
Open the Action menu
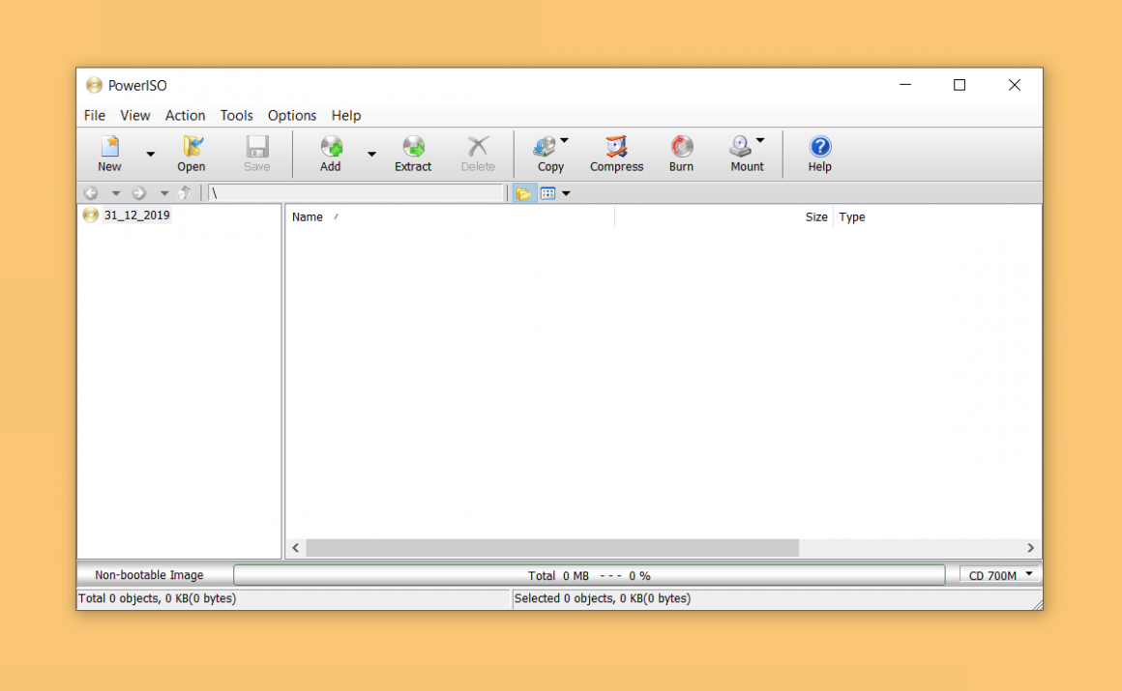[x=185, y=115]
